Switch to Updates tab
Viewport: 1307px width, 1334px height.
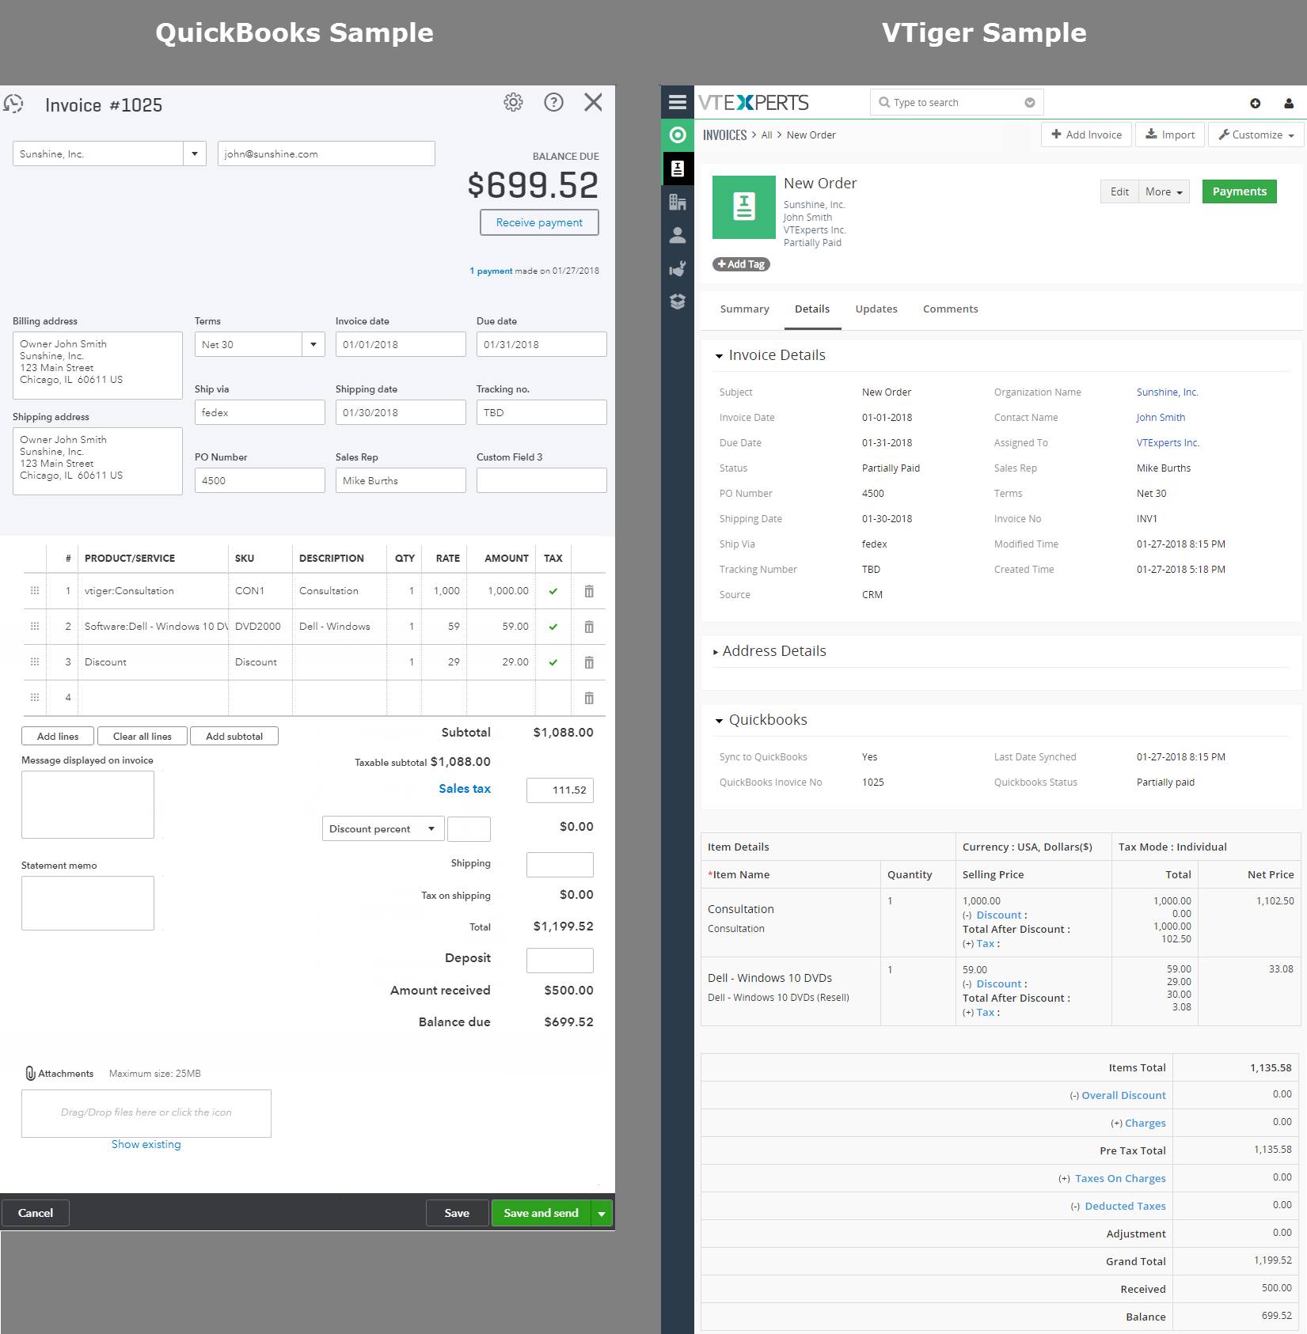pos(876,309)
